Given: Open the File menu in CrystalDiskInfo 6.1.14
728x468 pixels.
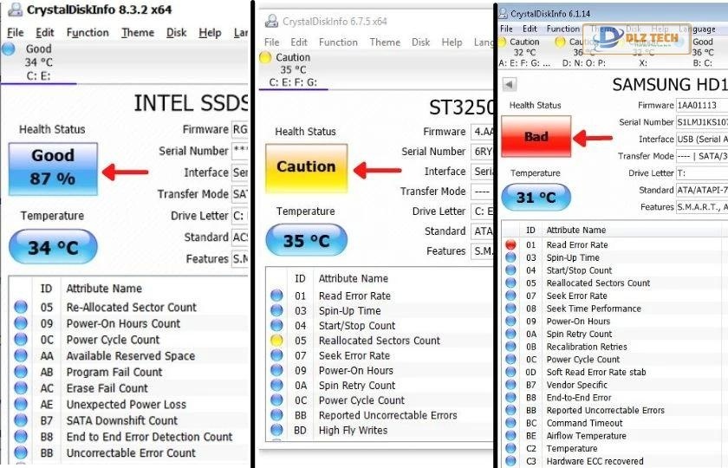Looking at the screenshot, I should point(506,29).
